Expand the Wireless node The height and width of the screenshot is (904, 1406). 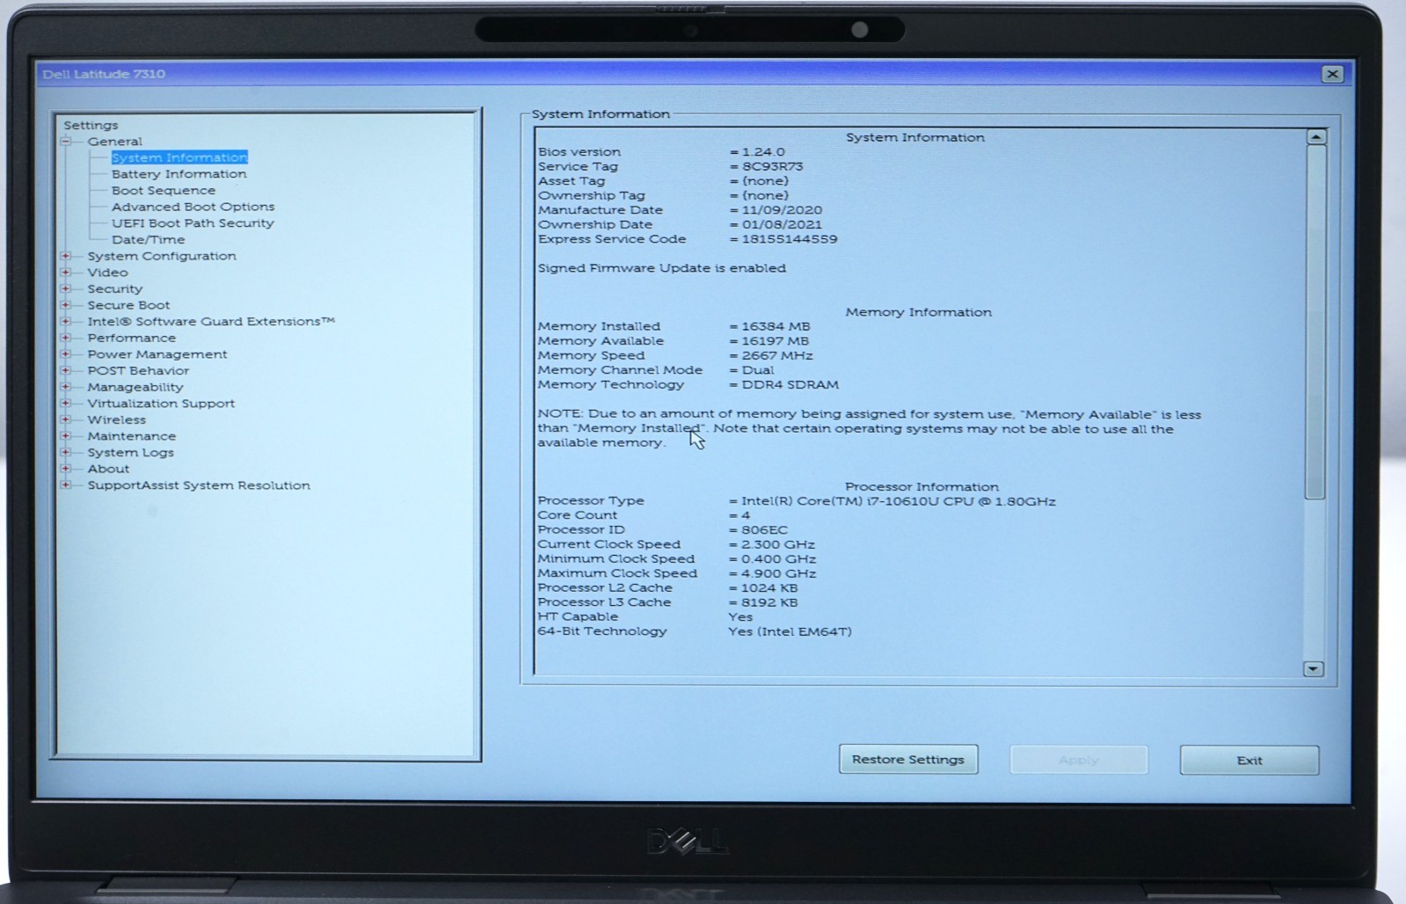[x=66, y=419]
